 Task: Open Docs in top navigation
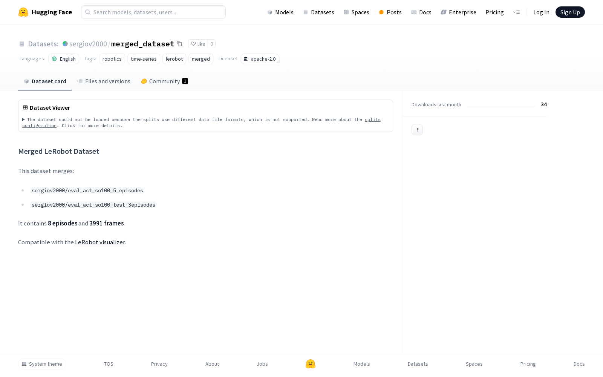pyautogui.click(x=421, y=12)
